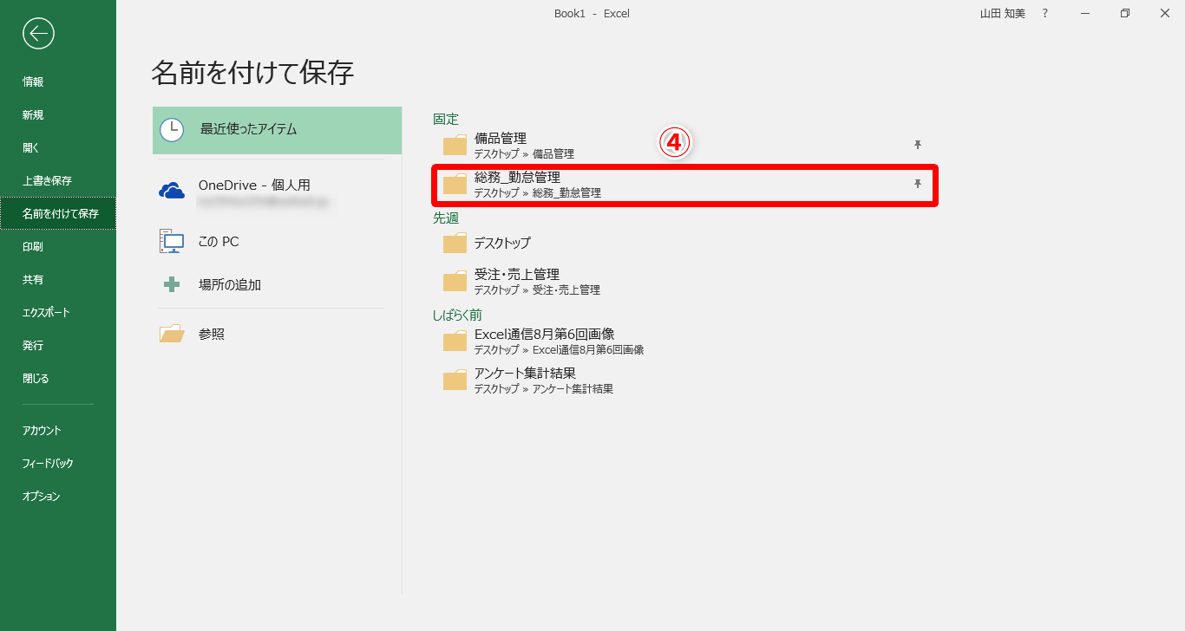The height and width of the screenshot is (631, 1185).
Task: Select 印刷 in the sidebar
Action: 33,246
